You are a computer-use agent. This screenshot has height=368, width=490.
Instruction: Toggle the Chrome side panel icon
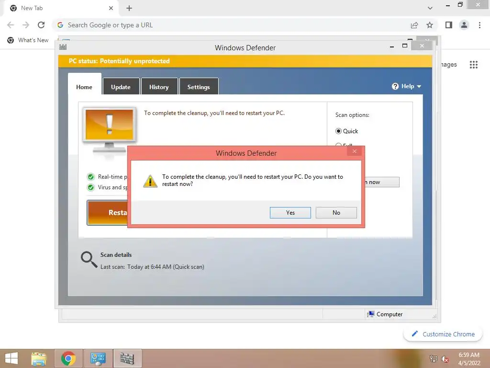pos(449,25)
